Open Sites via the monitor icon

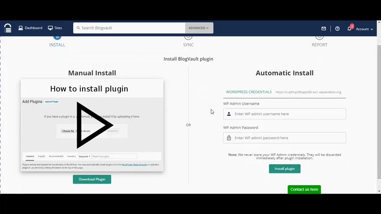click(50, 28)
